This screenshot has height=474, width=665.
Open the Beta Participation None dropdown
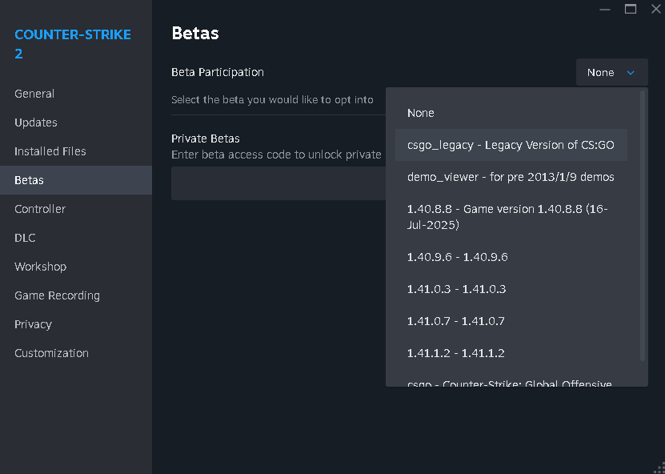click(x=611, y=73)
